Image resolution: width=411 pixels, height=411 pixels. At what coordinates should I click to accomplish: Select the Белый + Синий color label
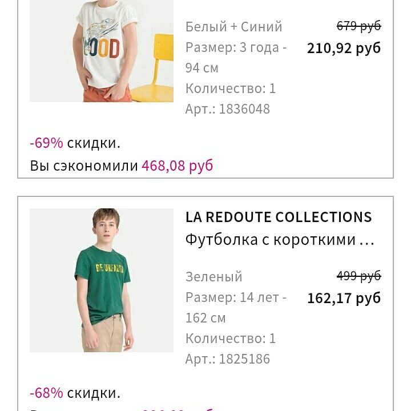233,27
